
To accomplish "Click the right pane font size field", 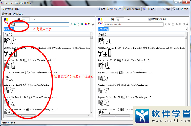I will click(120, 20).
